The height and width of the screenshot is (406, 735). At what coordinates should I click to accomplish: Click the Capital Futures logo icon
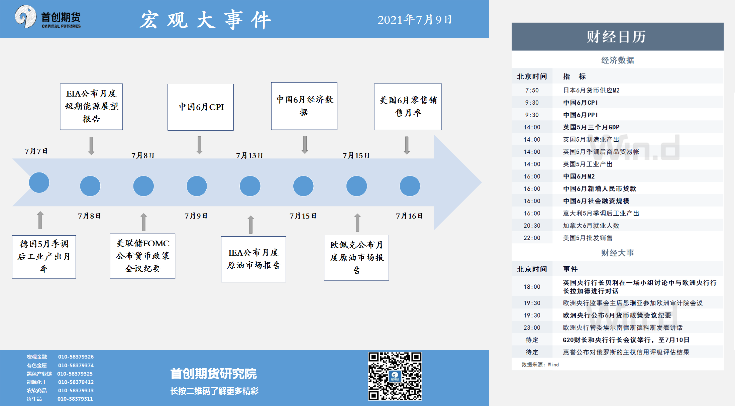(25, 16)
